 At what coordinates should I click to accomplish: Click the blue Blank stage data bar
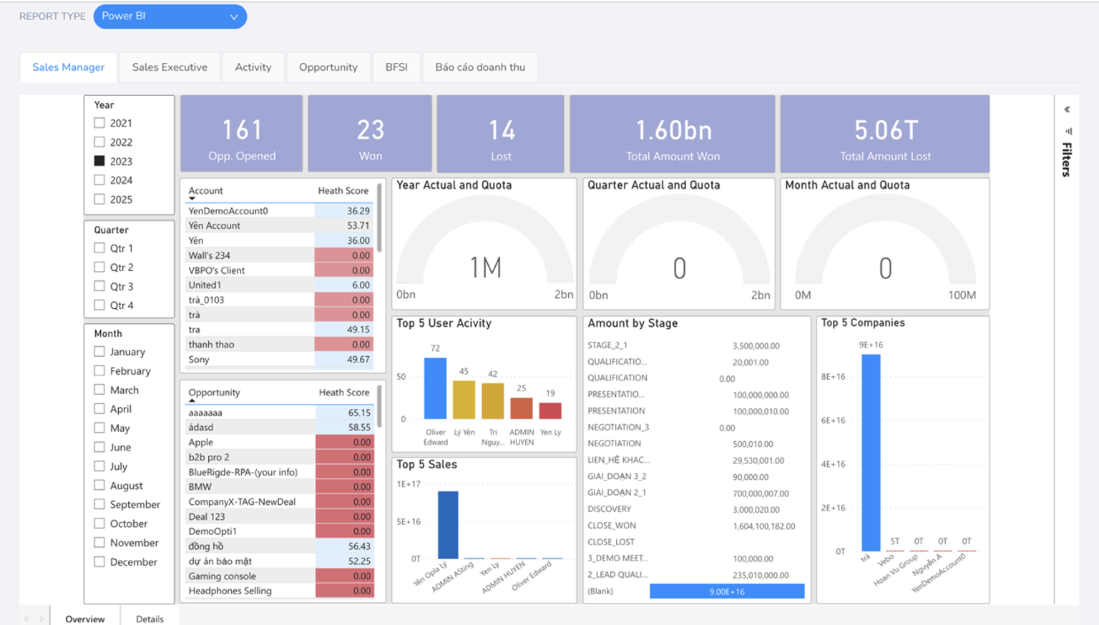(727, 591)
